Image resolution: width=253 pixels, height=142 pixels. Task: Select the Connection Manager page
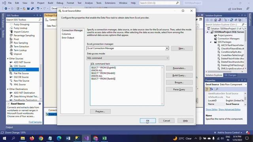72,30
